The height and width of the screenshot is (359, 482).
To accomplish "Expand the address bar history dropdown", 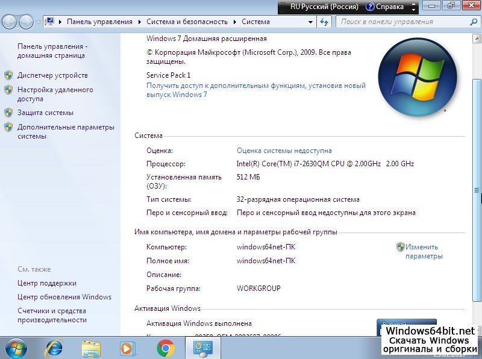I will click(310, 22).
